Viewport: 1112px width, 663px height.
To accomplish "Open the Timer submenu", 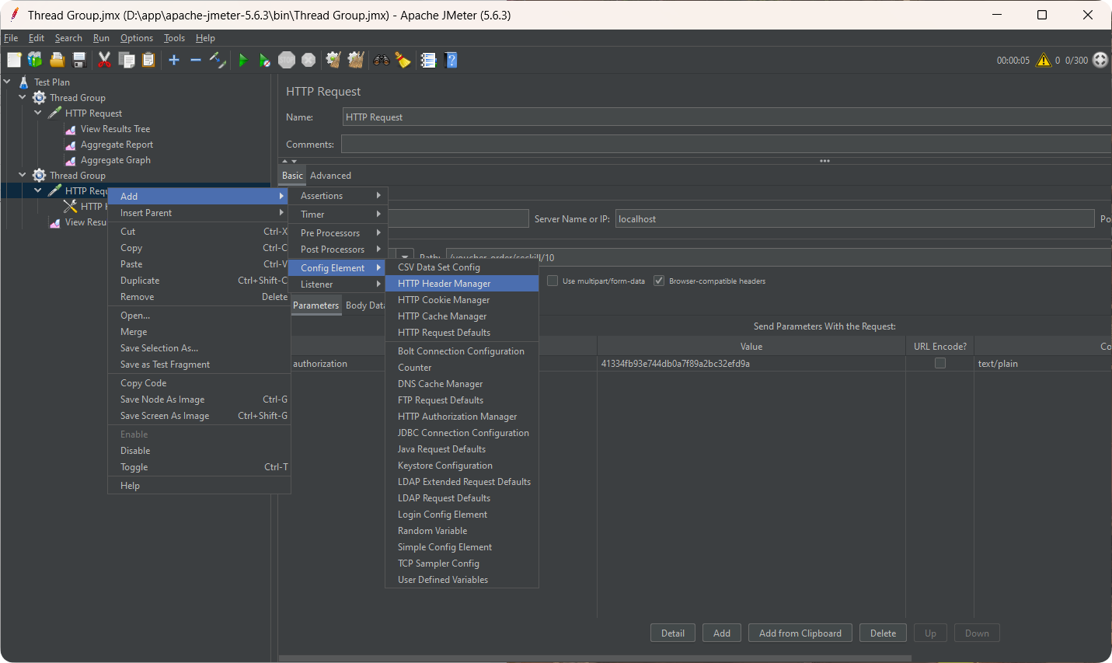I will pyautogui.click(x=338, y=215).
